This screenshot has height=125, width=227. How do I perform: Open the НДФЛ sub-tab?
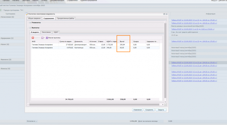56,32
